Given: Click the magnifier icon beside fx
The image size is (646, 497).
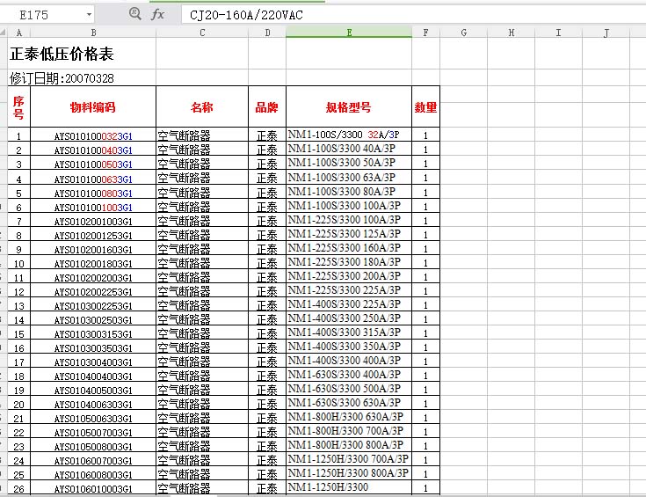Looking at the screenshot, I should (134, 14).
